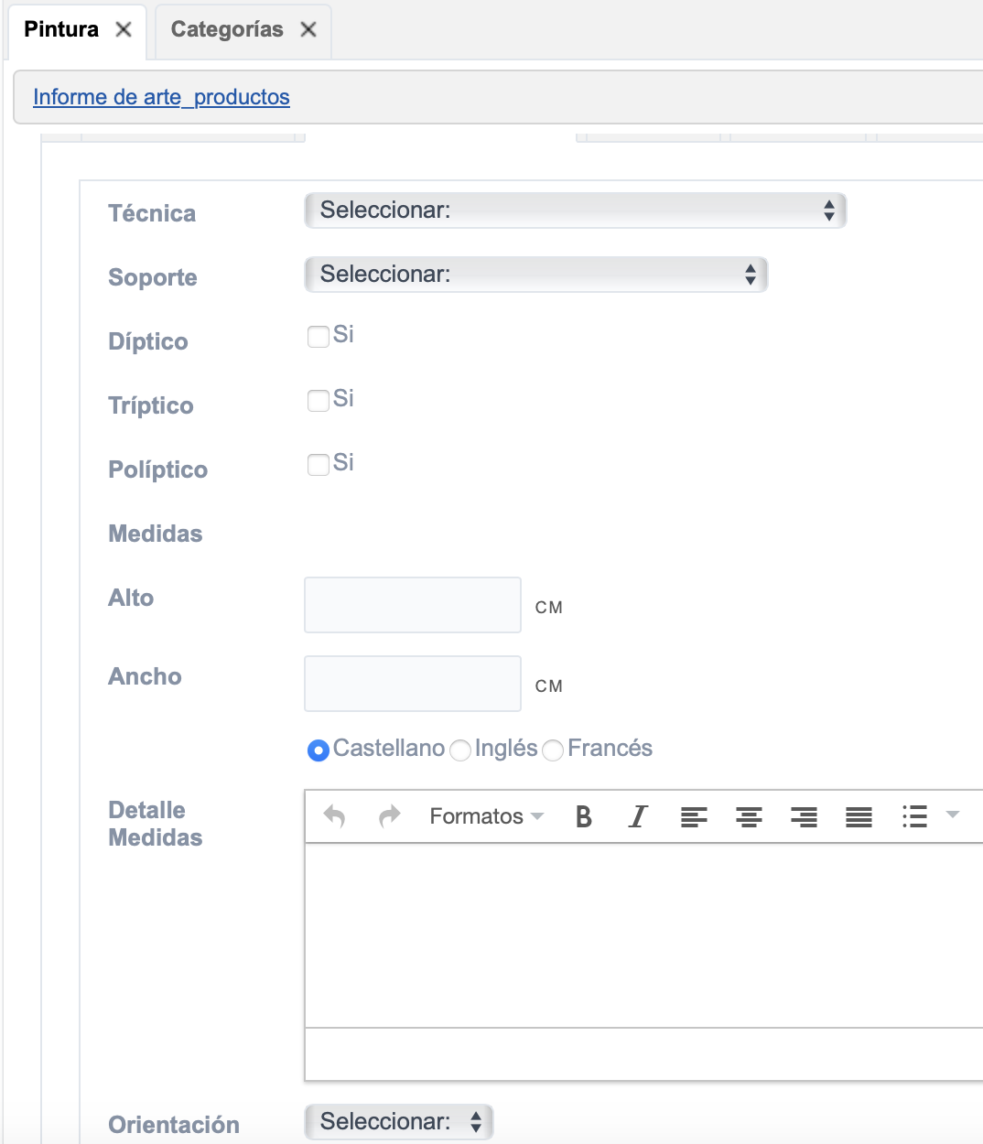The image size is (983, 1144).
Task: Click the undo icon in editor toolbar
Action: (x=335, y=816)
